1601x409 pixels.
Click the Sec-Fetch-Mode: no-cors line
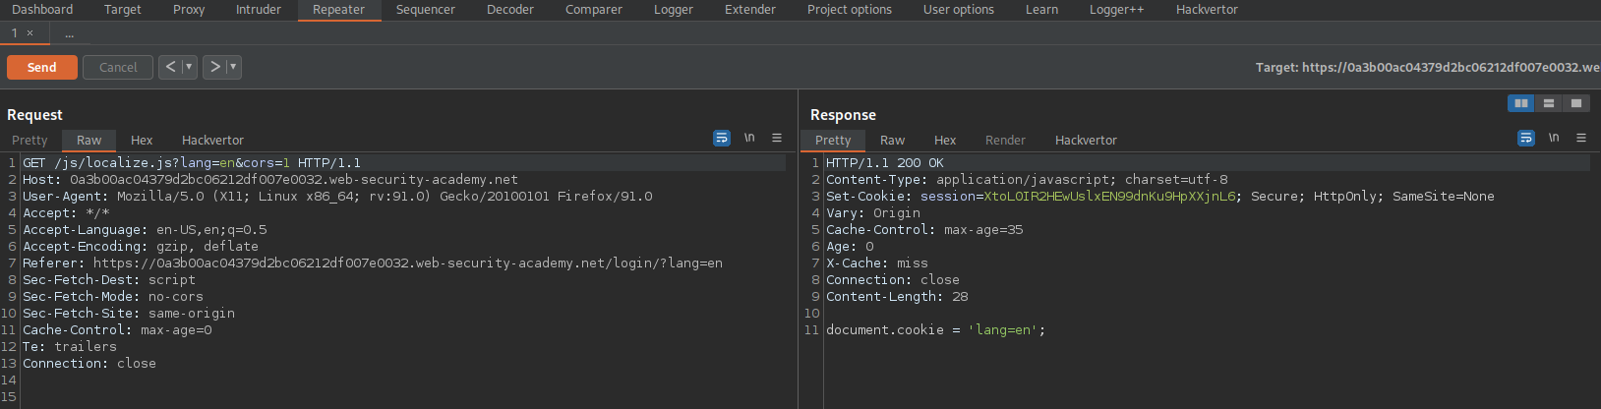113,297
